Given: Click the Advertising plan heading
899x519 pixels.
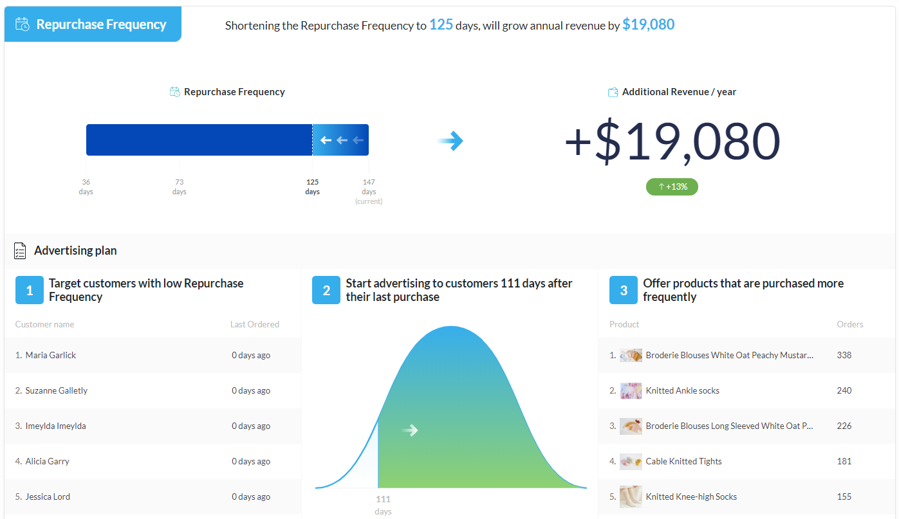Looking at the screenshot, I should 75,251.
